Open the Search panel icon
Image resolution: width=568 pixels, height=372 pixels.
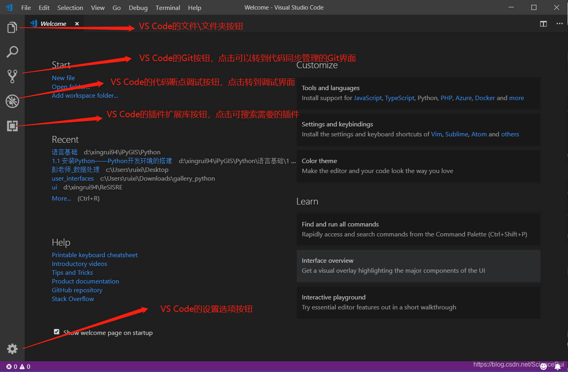click(12, 52)
